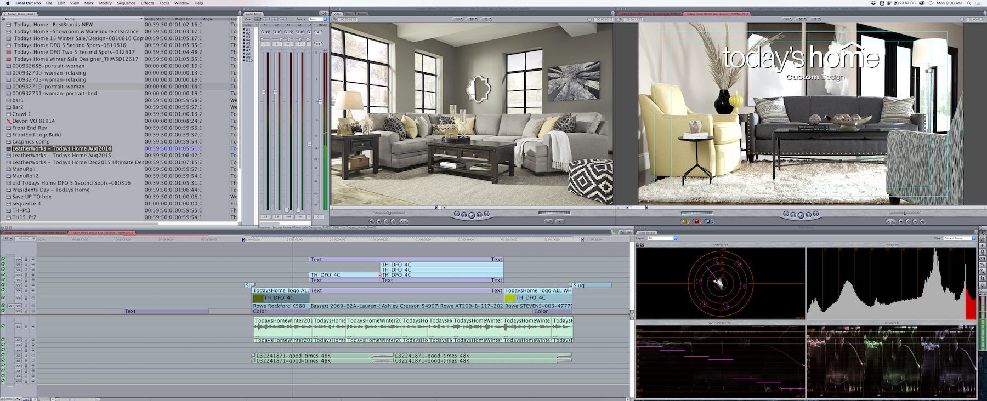Open timeline RT pop-up menu
The height and width of the screenshot is (401, 987).
[x=8, y=238]
